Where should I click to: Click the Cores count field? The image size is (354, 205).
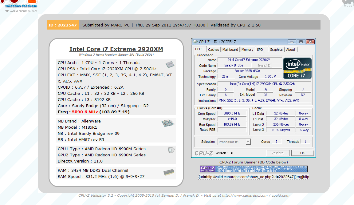point(277,141)
